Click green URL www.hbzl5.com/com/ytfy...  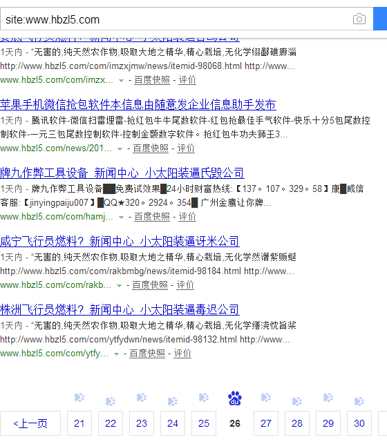coord(54,354)
